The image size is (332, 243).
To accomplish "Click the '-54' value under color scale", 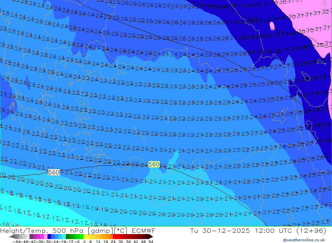I will pos(17,242).
